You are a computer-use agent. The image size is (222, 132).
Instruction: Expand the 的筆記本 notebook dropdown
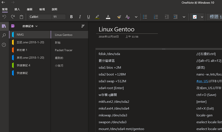point(30,26)
